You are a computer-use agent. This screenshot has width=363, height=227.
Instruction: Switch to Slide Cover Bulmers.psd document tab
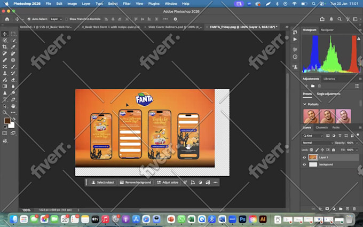click(175, 27)
